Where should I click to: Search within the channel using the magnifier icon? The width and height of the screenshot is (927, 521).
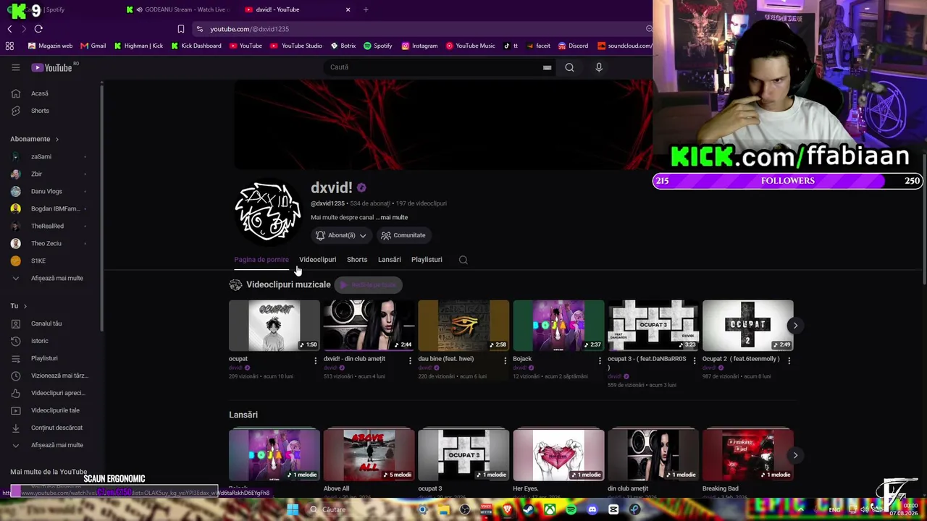pos(463,260)
